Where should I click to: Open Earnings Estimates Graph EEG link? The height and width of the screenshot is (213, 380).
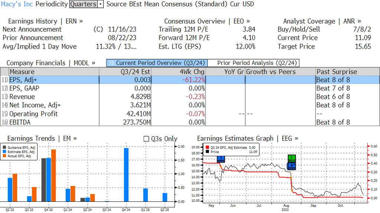pos(248,138)
